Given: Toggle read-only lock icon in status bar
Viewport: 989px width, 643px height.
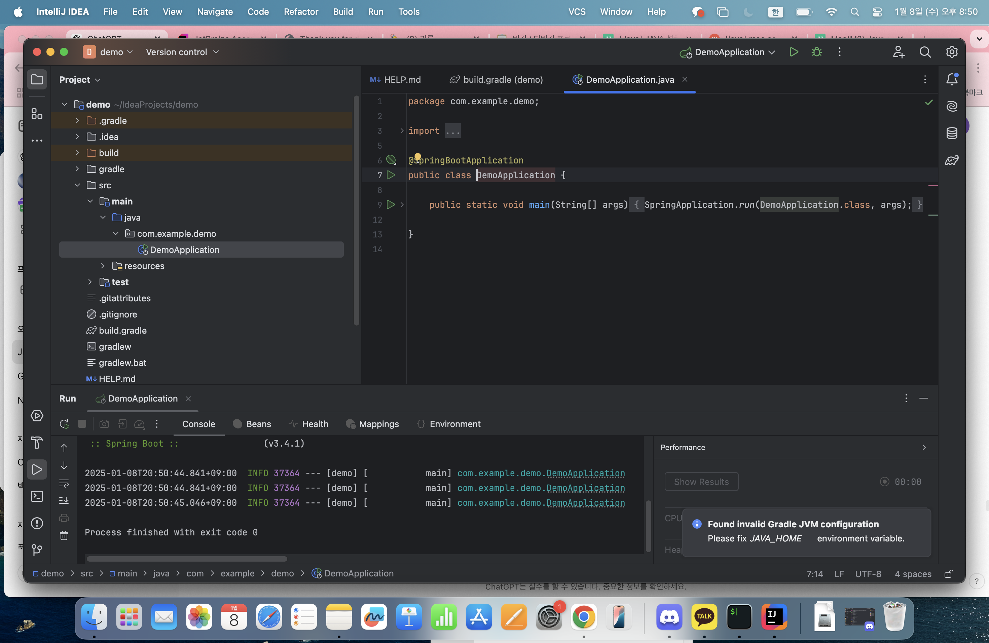Looking at the screenshot, I should tap(949, 574).
